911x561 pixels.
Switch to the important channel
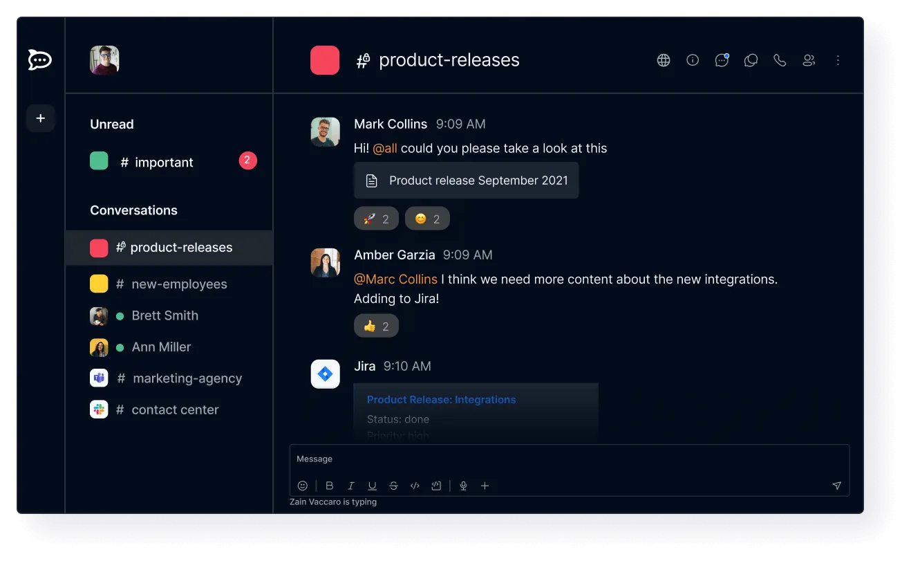(x=165, y=162)
